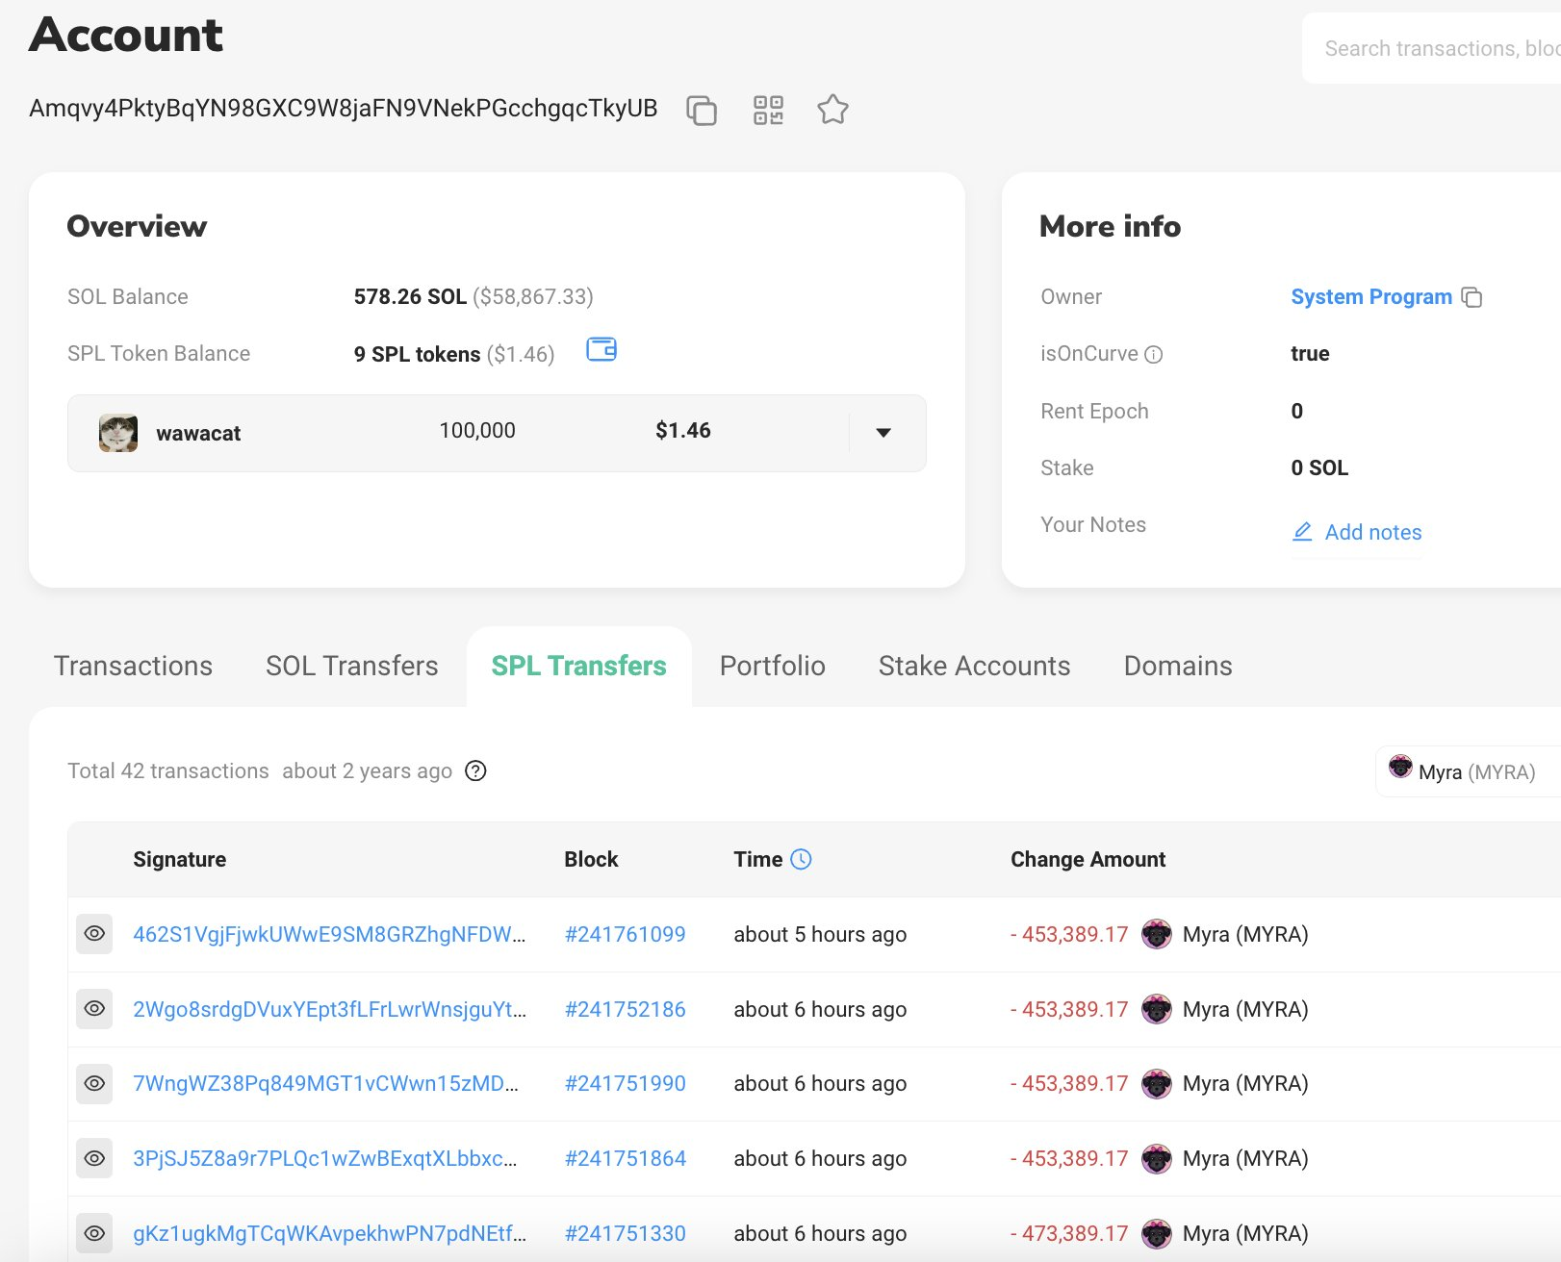The height and width of the screenshot is (1262, 1561).
Task: Copy the System Program owner address
Action: point(1471,297)
